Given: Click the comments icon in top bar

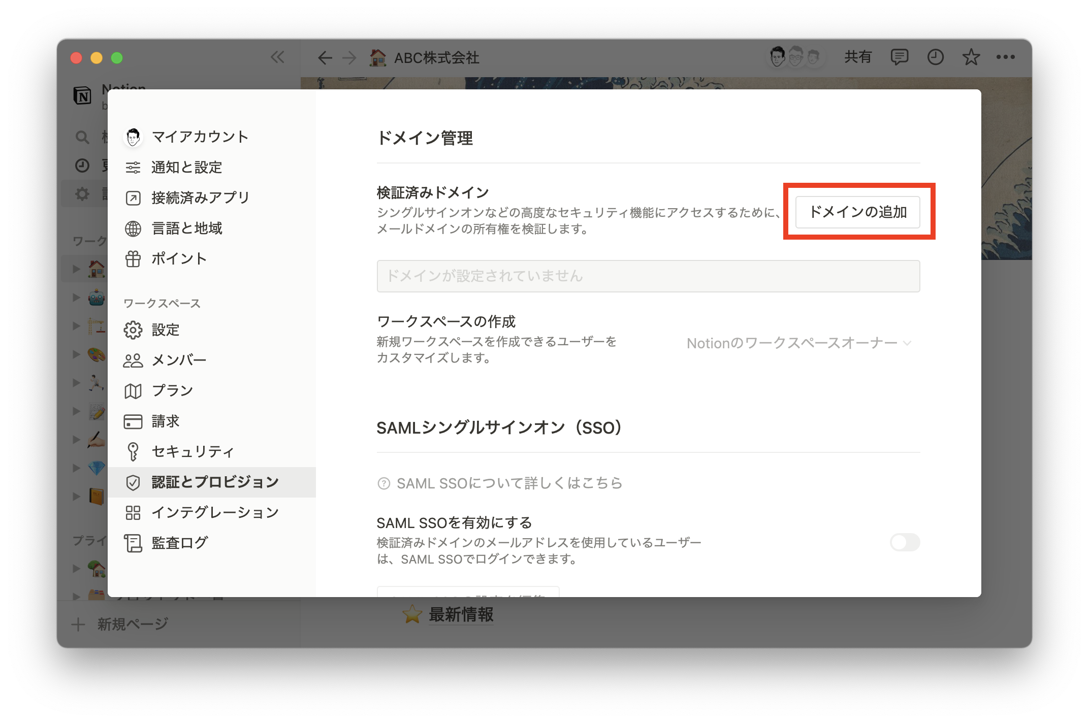Looking at the screenshot, I should [899, 57].
